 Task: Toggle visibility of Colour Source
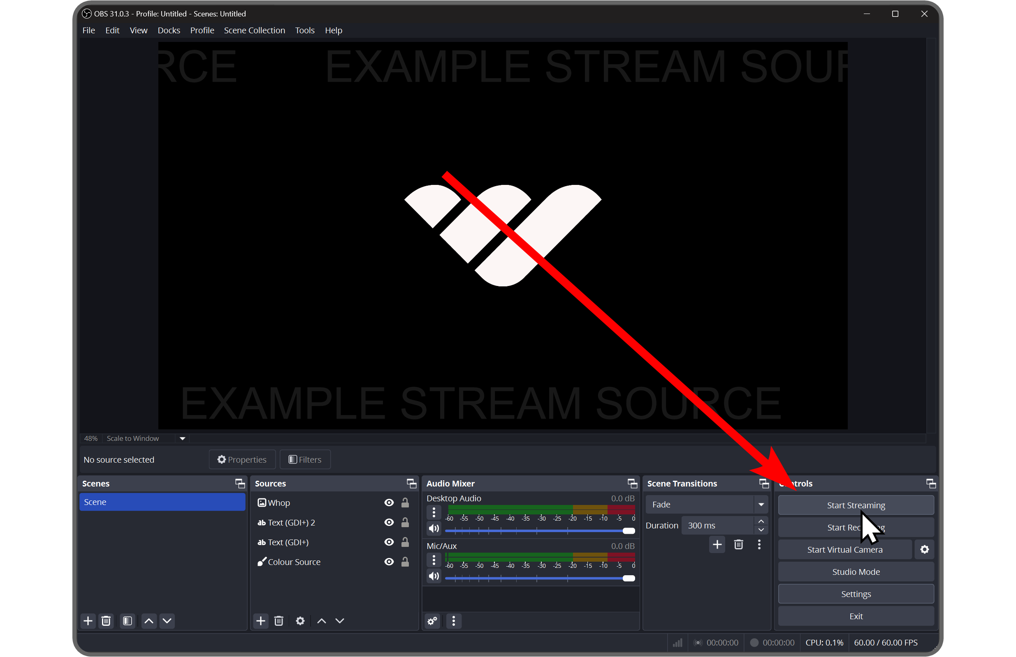[389, 562]
